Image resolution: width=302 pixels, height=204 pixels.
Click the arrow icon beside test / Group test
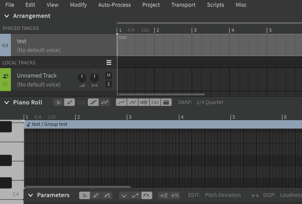[x=29, y=125]
